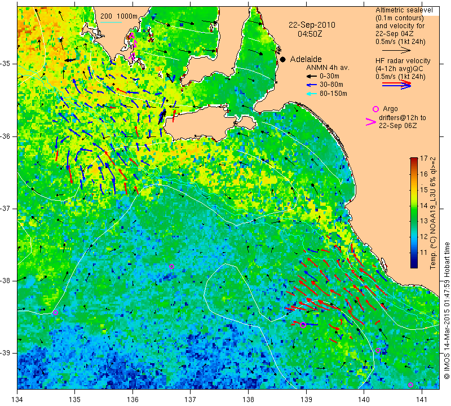Click the Argo legend label
451x406 pixels.
[390, 109]
